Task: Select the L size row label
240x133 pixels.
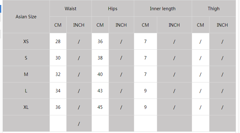Action: tap(26, 91)
